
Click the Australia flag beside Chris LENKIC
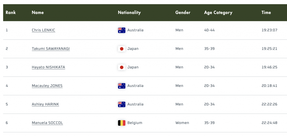click(x=122, y=30)
